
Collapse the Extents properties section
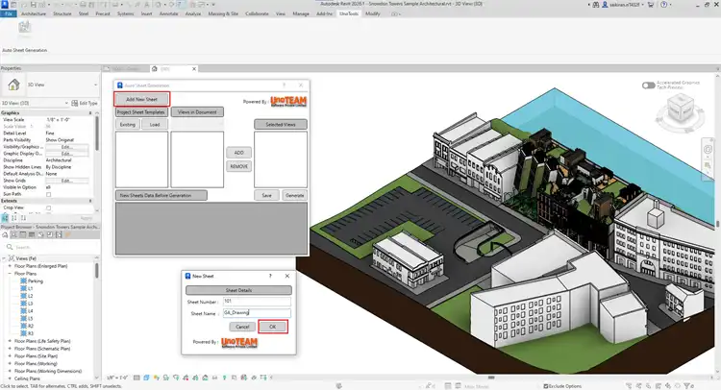[90, 201]
